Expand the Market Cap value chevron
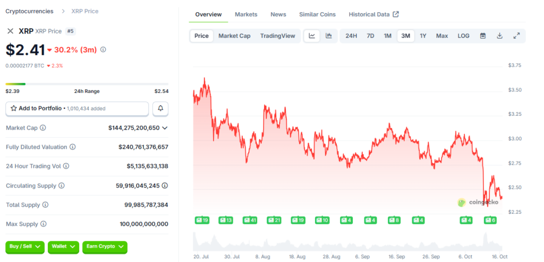Viewport: 544px width, 262px height. (x=165, y=128)
